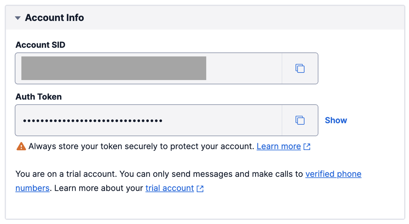The height and width of the screenshot is (224, 409).
Task: Click external-link icon beside Learn more
Action: point(307,147)
